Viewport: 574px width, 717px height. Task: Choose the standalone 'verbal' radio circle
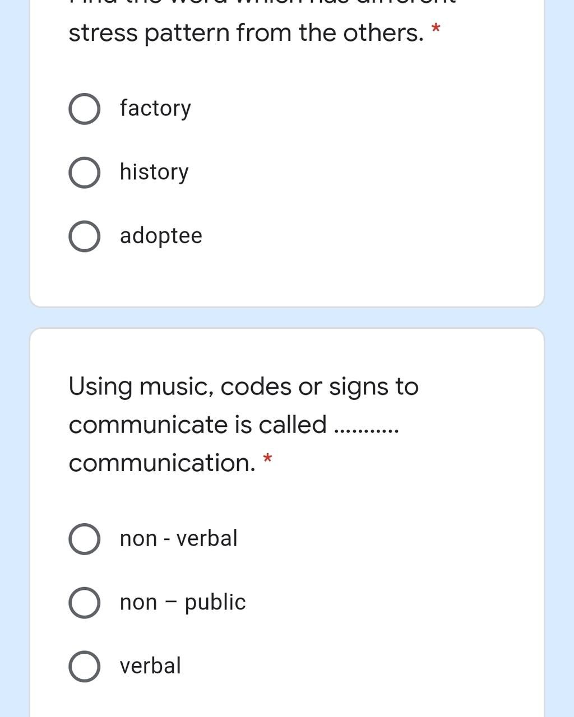tap(85, 667)
